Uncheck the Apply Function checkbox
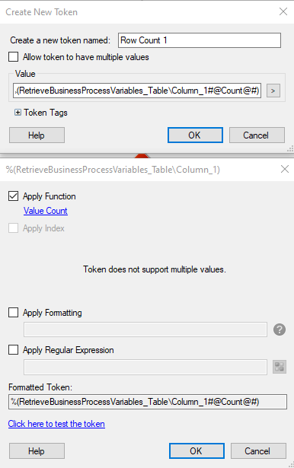294x468 pixels. coord(13,196)
